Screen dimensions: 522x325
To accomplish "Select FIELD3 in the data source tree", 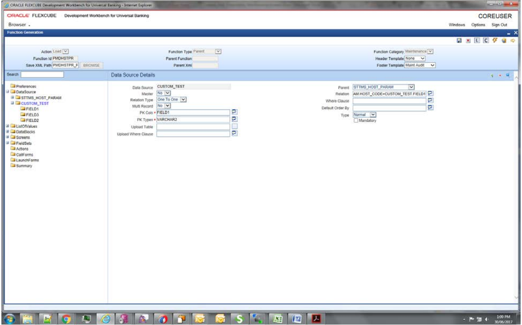I will coord(32,114).
